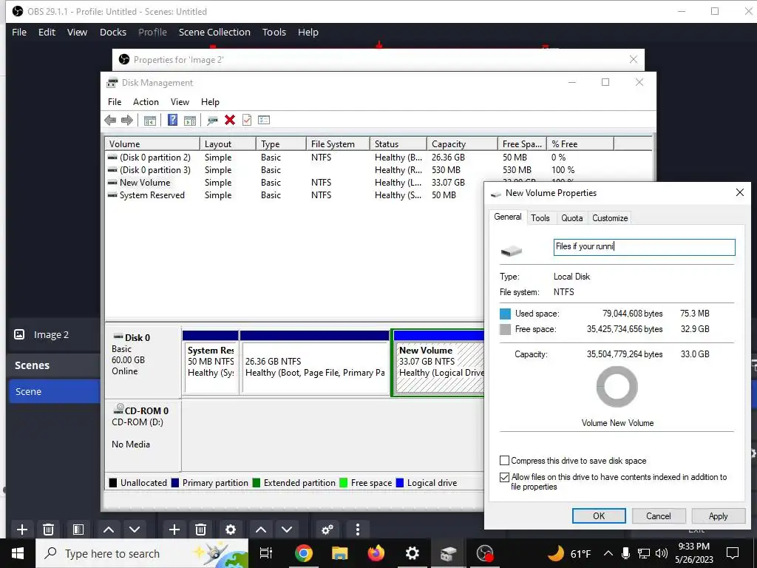Open Windows Start menu
757x568 pixels.
click(18, 553)
